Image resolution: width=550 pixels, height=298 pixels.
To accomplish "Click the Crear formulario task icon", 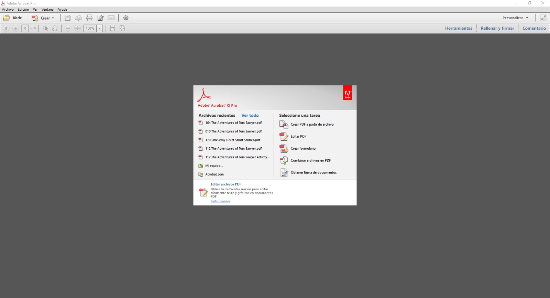I will point(284,149).
